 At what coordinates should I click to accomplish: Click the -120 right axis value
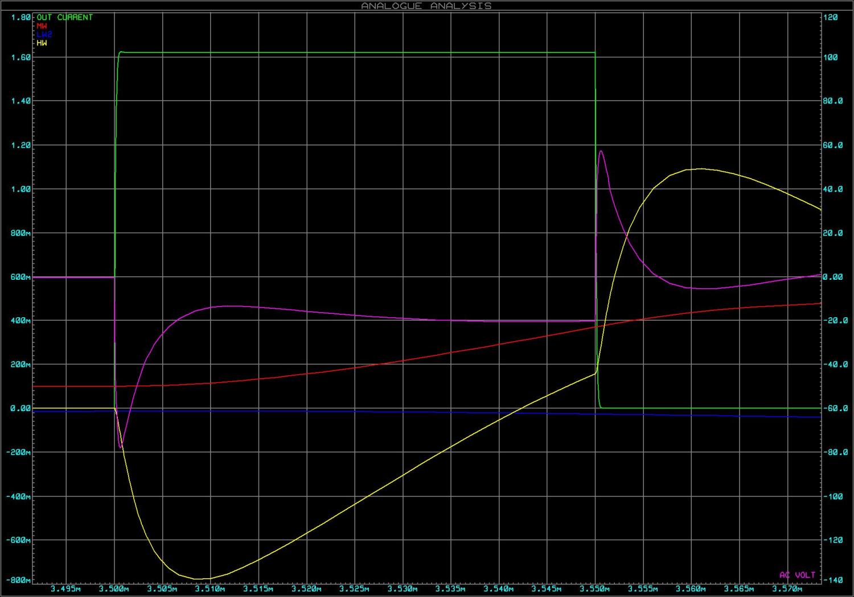[833, 540]
